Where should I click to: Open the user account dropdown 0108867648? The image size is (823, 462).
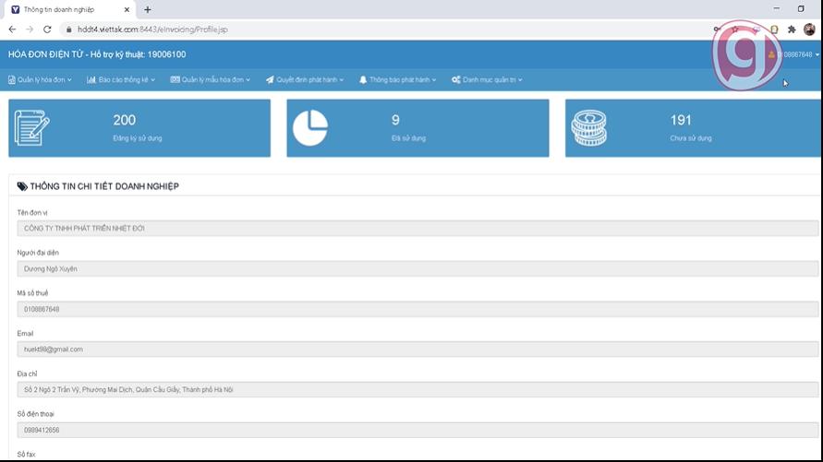(x=793, y=54)
